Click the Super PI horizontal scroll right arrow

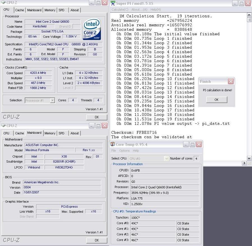[244, 163]
